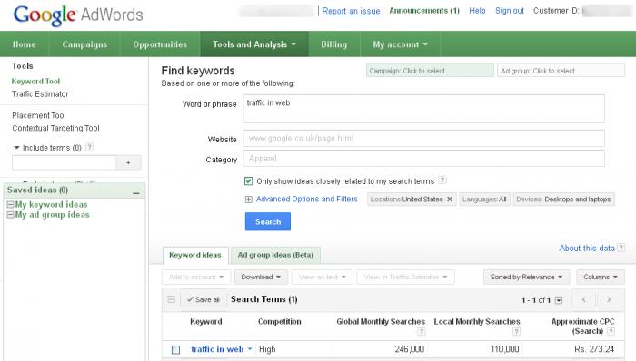Click in the Category input field

pos(424,158)
